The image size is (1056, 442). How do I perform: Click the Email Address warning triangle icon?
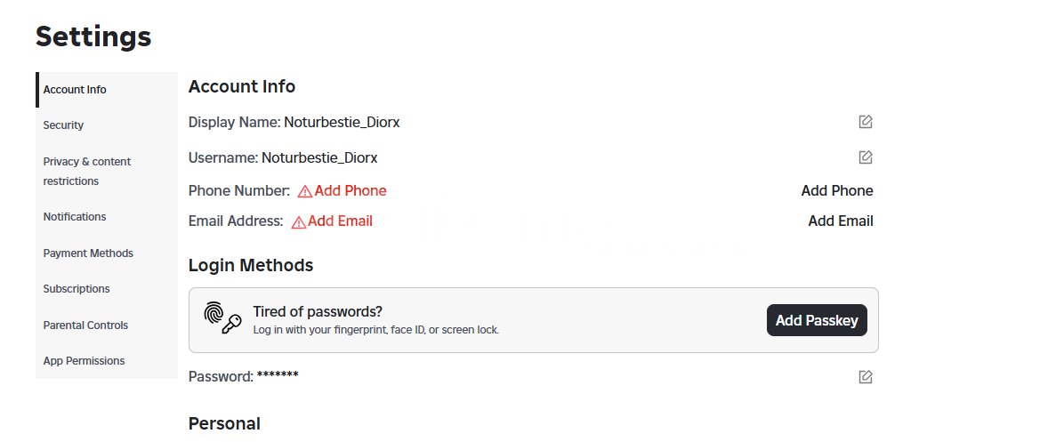click(298, 222)
